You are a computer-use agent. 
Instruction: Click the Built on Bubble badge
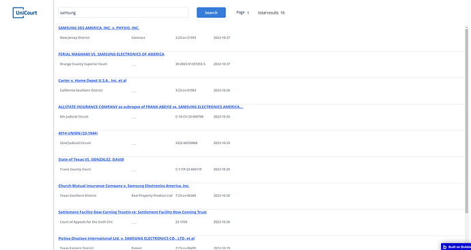click(456, 247)
